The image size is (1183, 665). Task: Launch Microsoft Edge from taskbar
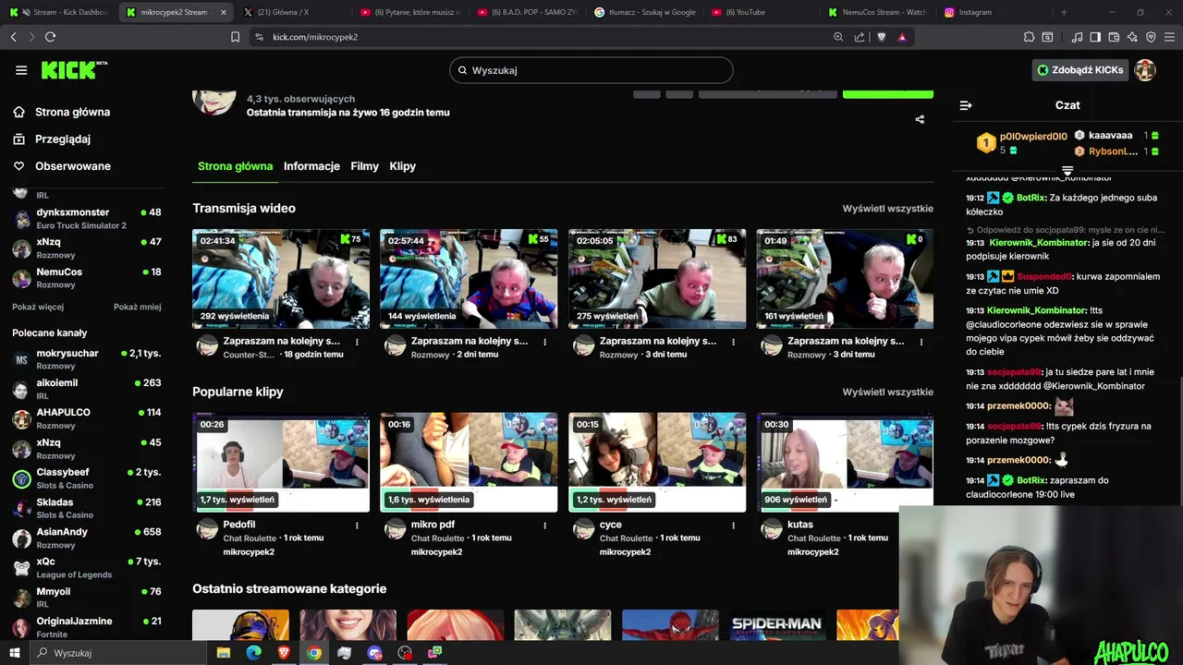click(x=253, y=653)
